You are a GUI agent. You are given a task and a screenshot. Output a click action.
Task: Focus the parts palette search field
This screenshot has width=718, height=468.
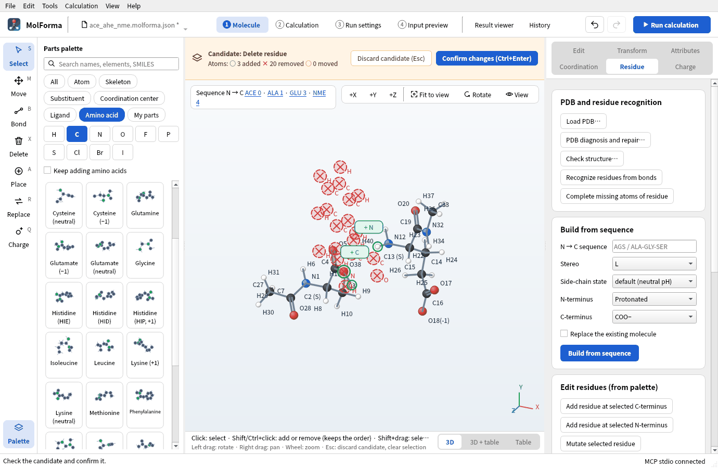[111, 64]
